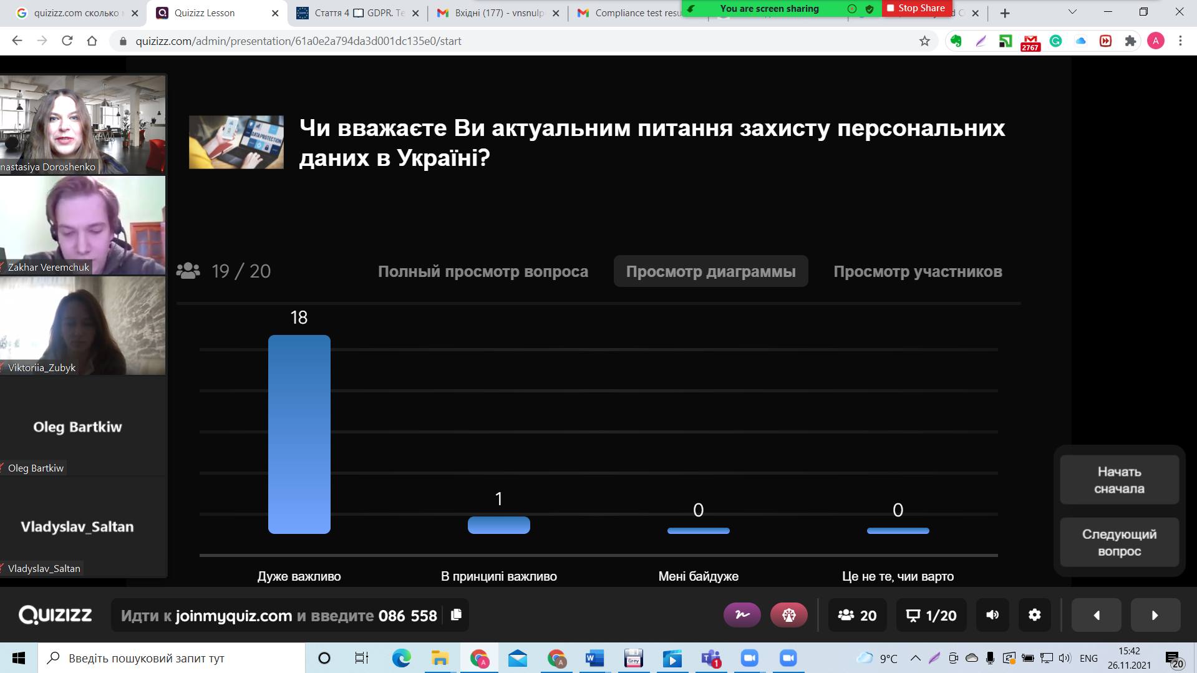Stop Share in the Zoom sharing bar

(916, 8)
